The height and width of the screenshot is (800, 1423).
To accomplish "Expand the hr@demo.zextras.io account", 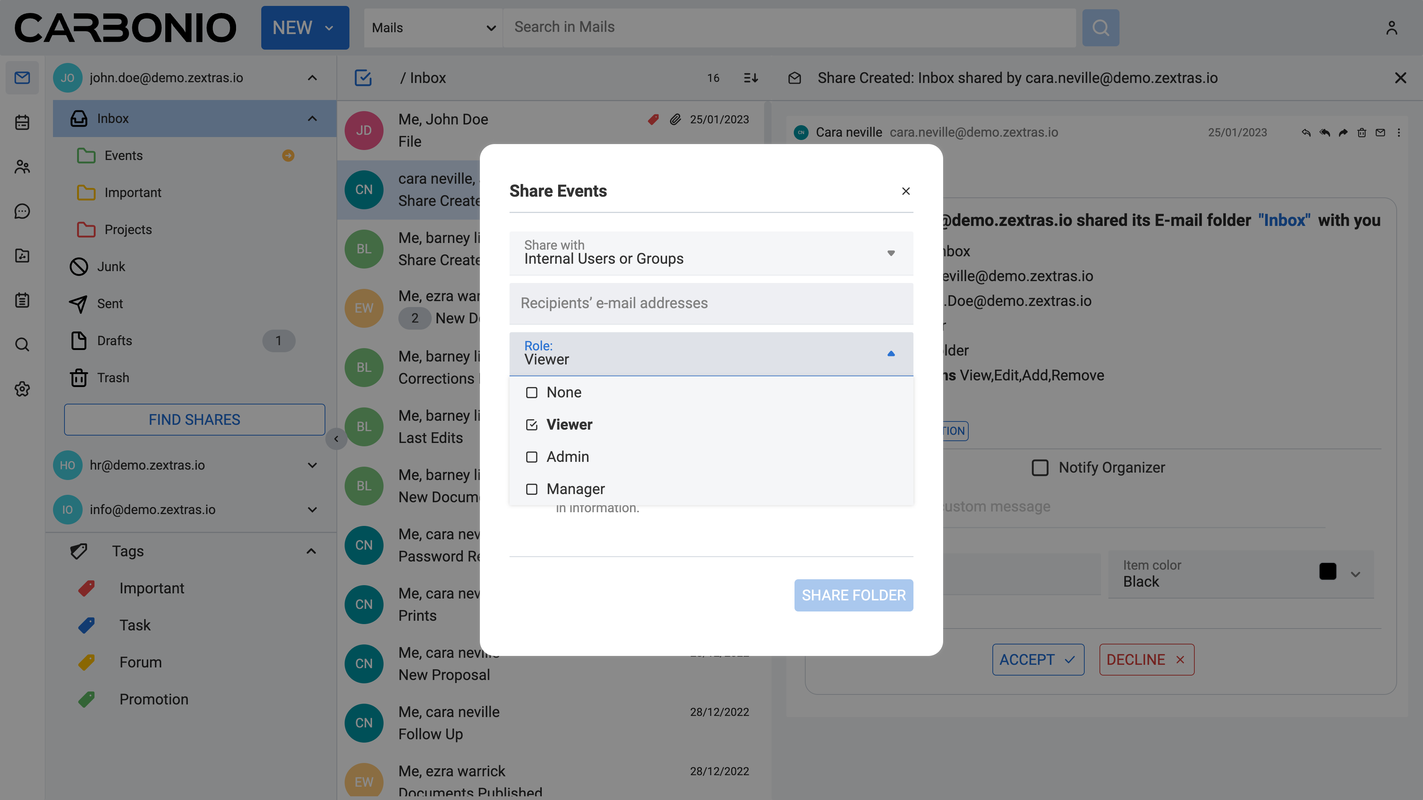I will (312, 465).
